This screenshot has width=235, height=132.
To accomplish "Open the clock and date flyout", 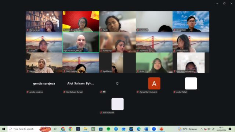I will (221, 129).
